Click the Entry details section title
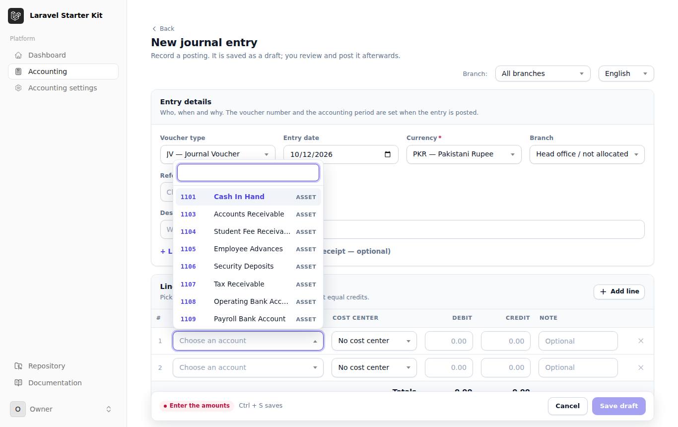Viewport: 678px width, 427px height. click(x=186, y=102)
